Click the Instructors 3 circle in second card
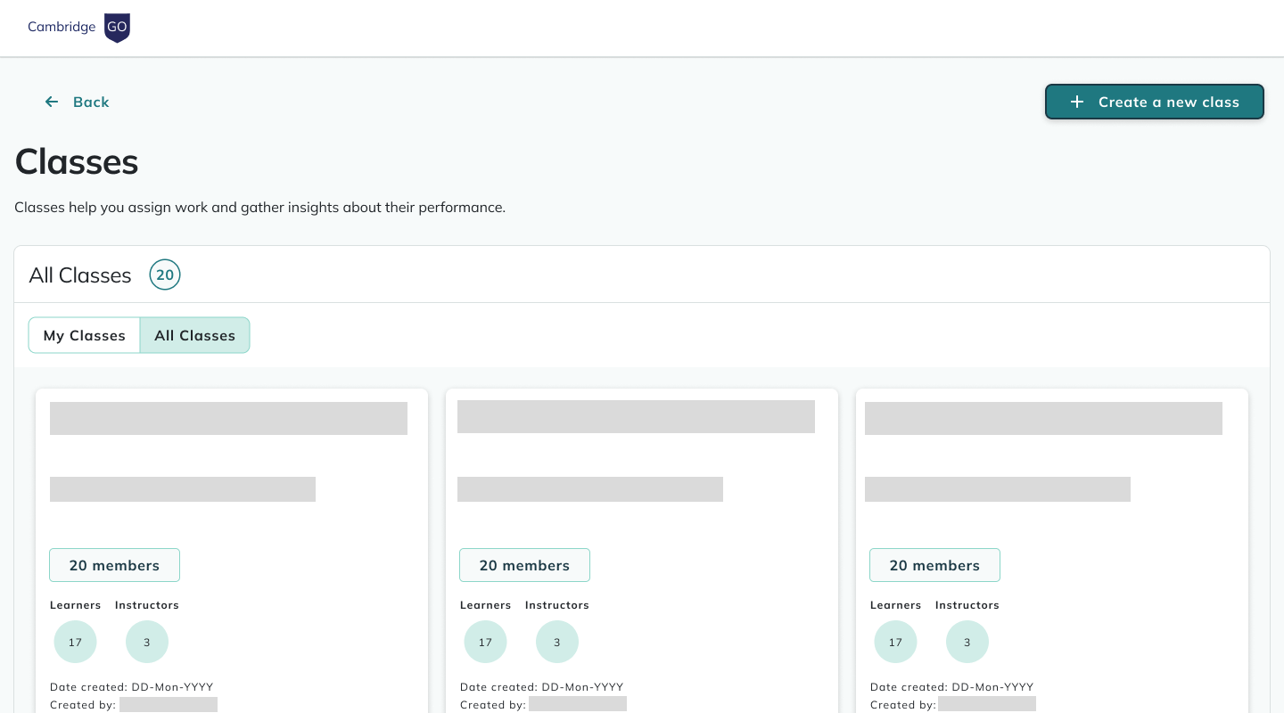This screenshot has width=1284, height=713. click(x=557, y=642)
